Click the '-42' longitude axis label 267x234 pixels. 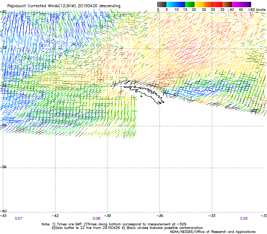point(55,216)
